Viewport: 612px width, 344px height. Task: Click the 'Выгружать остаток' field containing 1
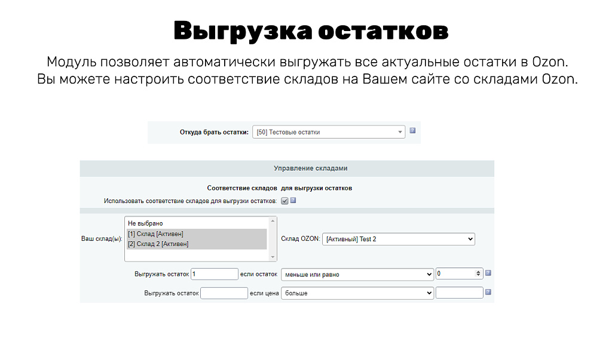214,273
